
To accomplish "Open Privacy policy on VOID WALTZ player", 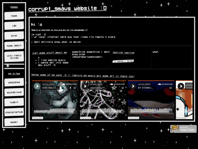I will (37, 118).
